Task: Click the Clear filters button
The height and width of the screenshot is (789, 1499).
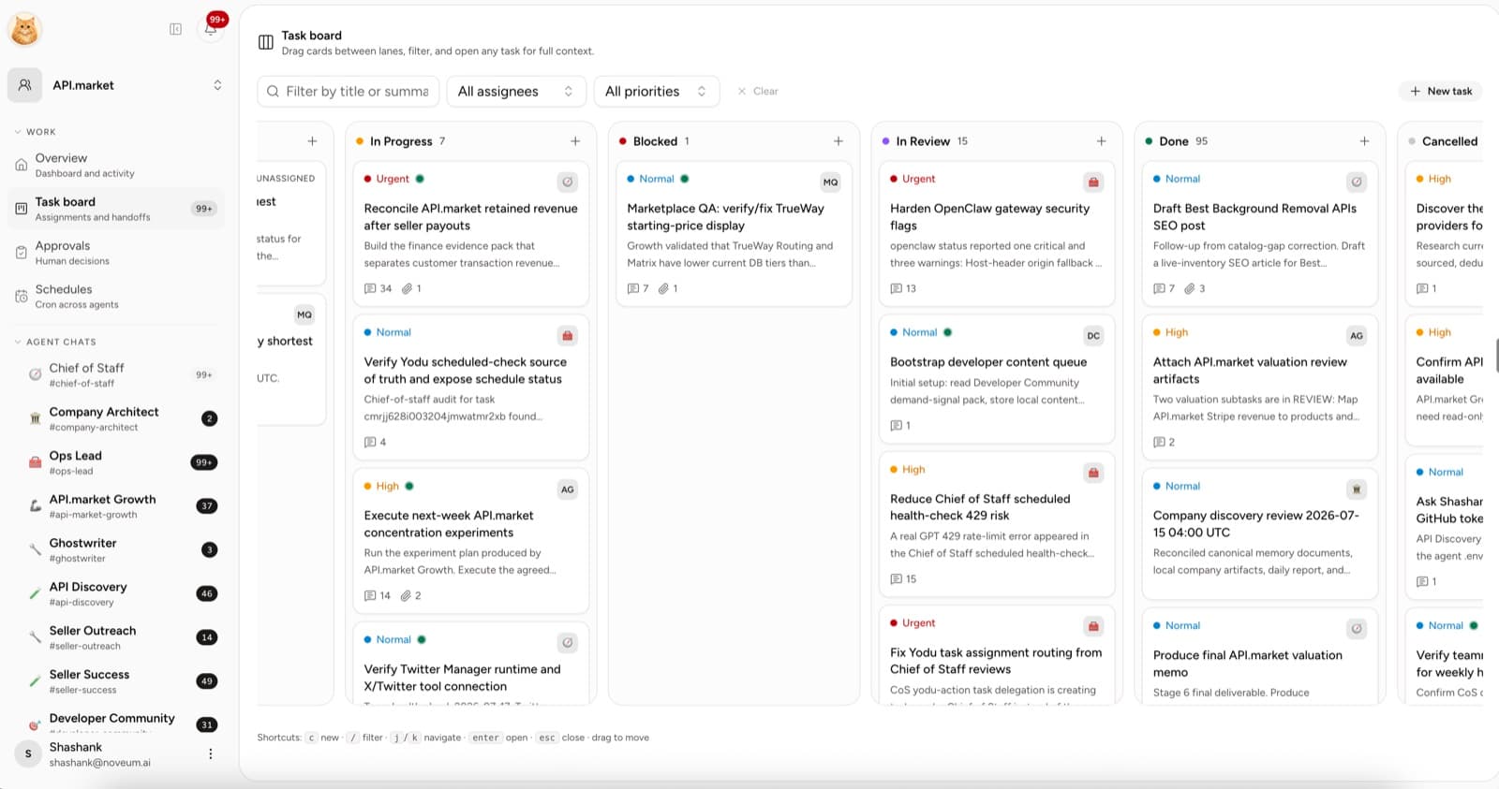Action: [758, 91]
